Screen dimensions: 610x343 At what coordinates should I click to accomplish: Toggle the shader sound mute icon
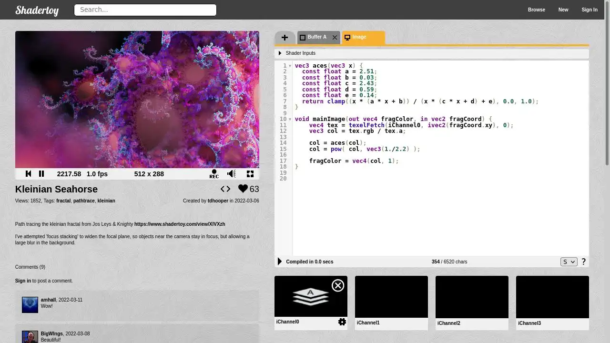[232, 174]
